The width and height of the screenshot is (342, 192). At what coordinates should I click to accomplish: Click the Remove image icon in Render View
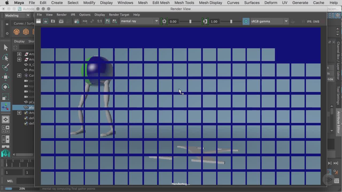click(115, 21)
